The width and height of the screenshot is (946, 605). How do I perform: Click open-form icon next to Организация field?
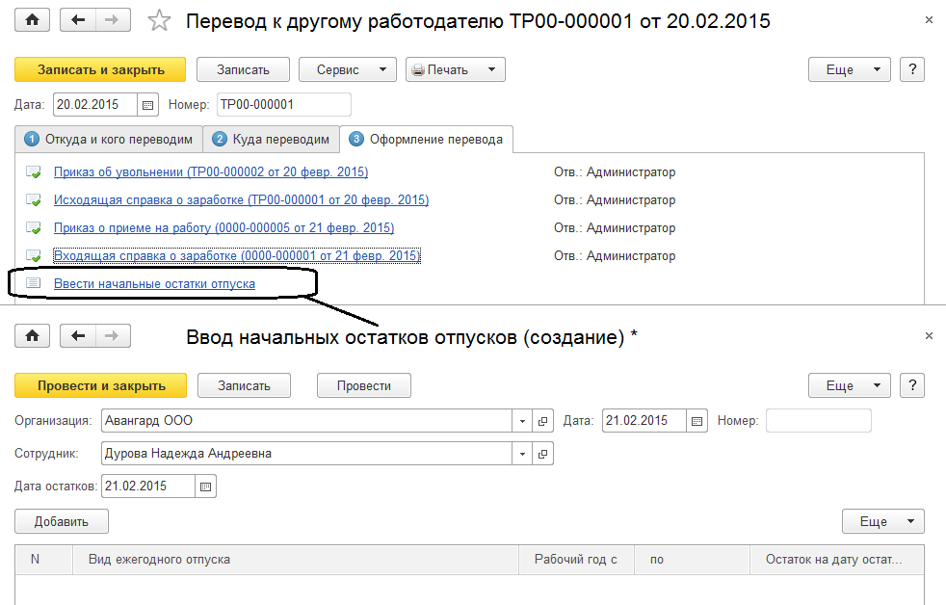(x=542, y=421)
